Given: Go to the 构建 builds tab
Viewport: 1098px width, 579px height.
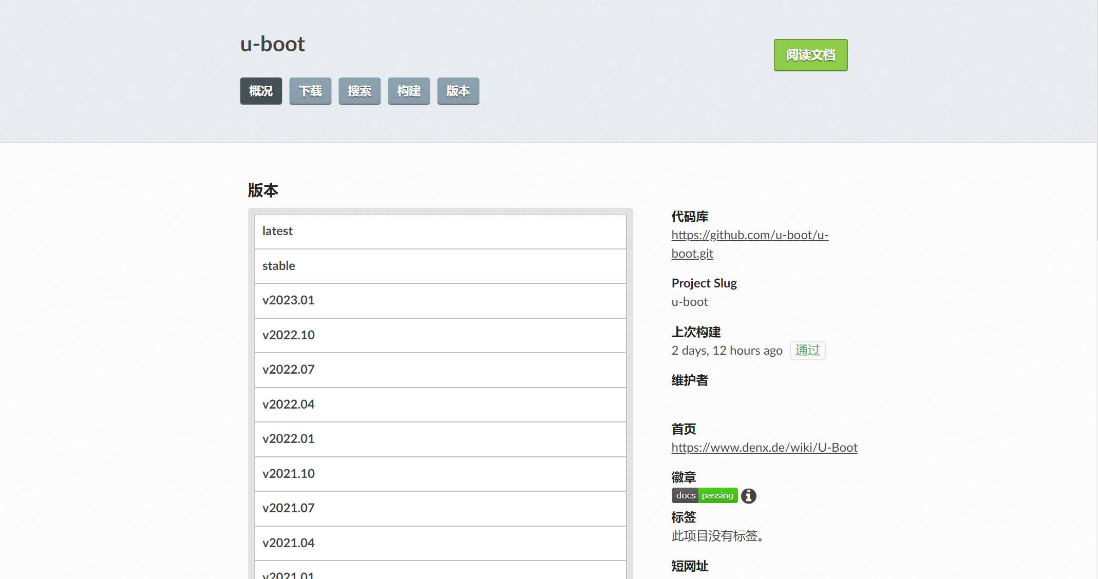Looking at the screenshot, I should (x=409, y=91).
